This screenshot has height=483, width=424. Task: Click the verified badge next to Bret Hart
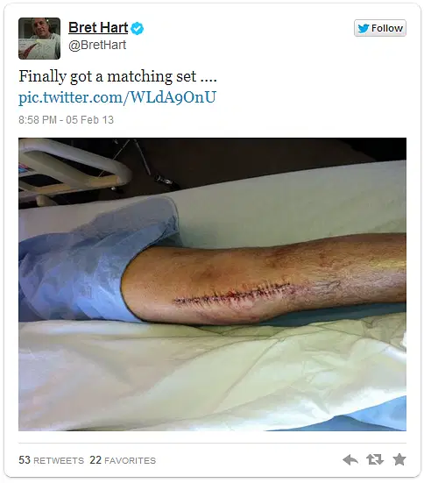[137, 29]
